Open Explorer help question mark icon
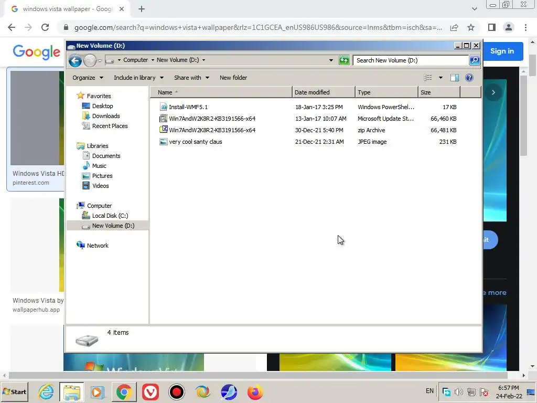 pyautogui.click(x=469, y=78)
